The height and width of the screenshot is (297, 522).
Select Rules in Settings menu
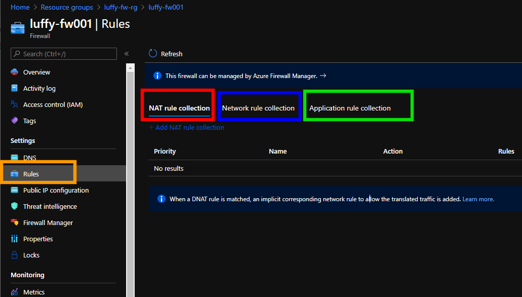click(31, 174)
